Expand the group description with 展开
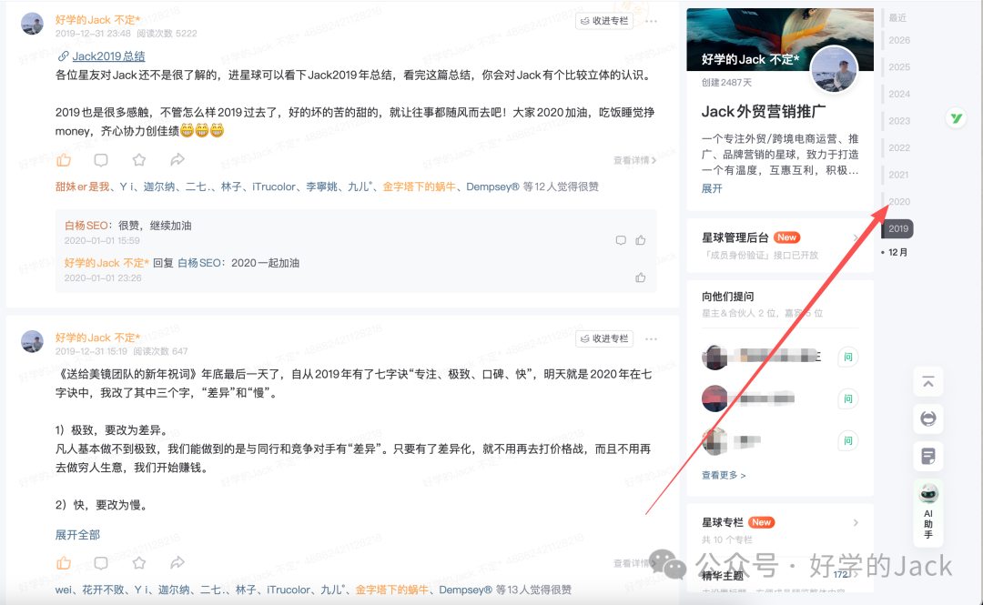The image size is (983, 605). tap(712, 188)
